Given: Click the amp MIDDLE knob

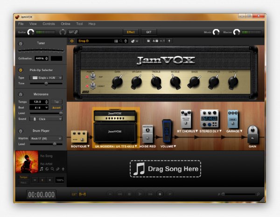Looking at the screenshot, I should pos(175,82).
